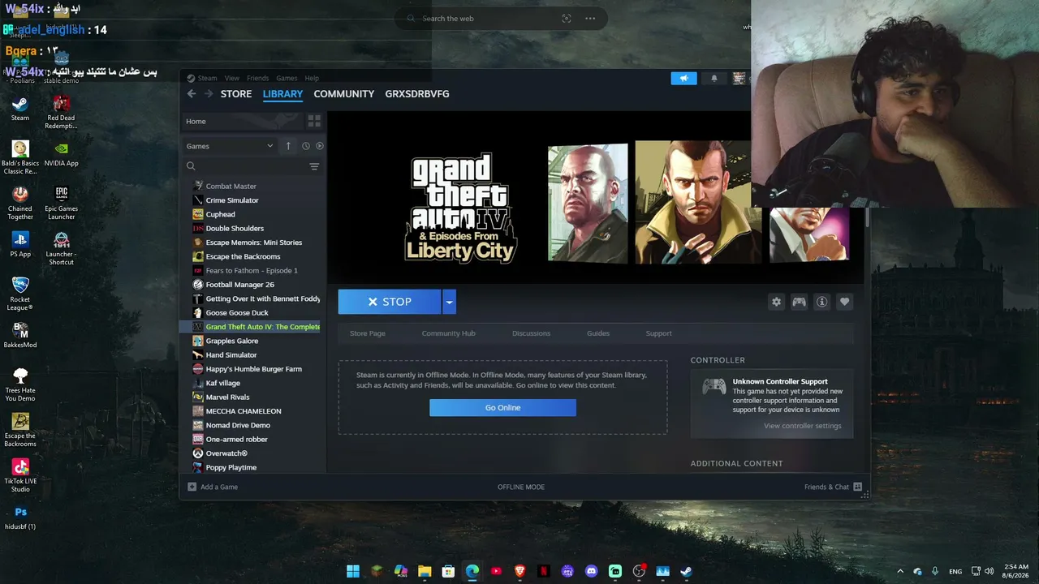Expand the Games collection dropdown
Viewport: 1039px width, 584px height.
tap(230, 146)
